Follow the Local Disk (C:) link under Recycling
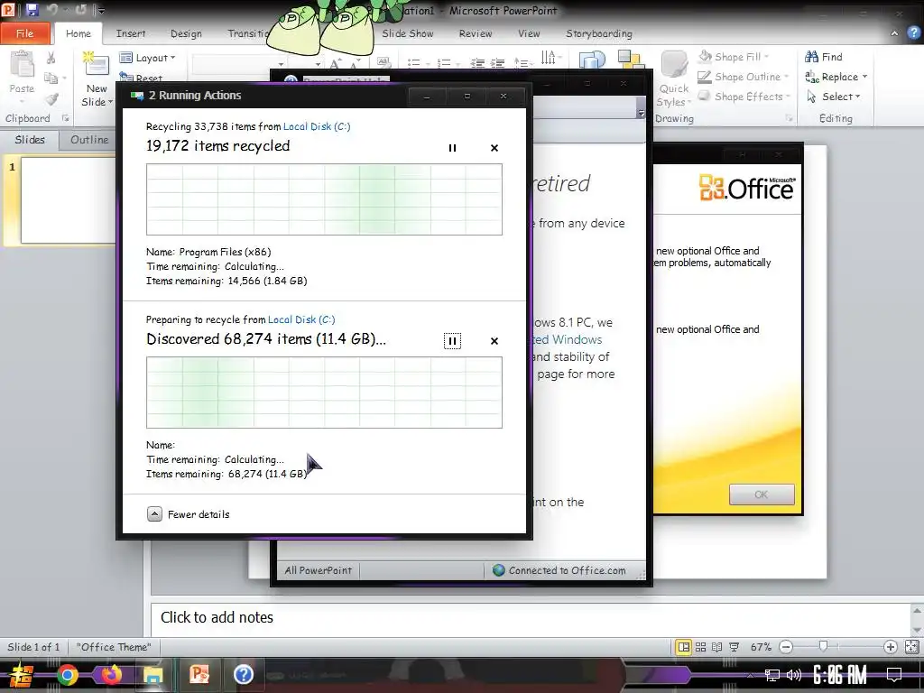Viewport: 924px width, 693px height. tap(317, 126)
